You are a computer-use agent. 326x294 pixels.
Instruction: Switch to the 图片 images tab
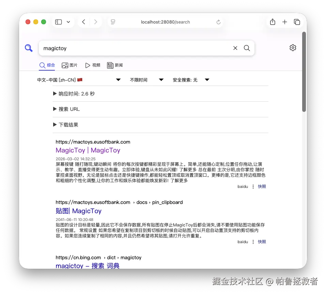tap(69, 65)
